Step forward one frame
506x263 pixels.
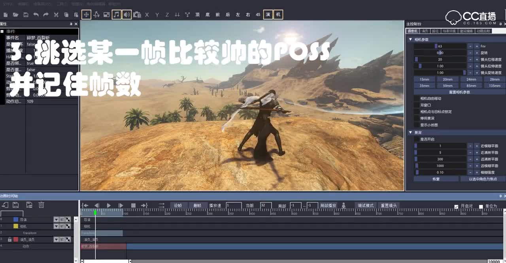pos(121,205)
